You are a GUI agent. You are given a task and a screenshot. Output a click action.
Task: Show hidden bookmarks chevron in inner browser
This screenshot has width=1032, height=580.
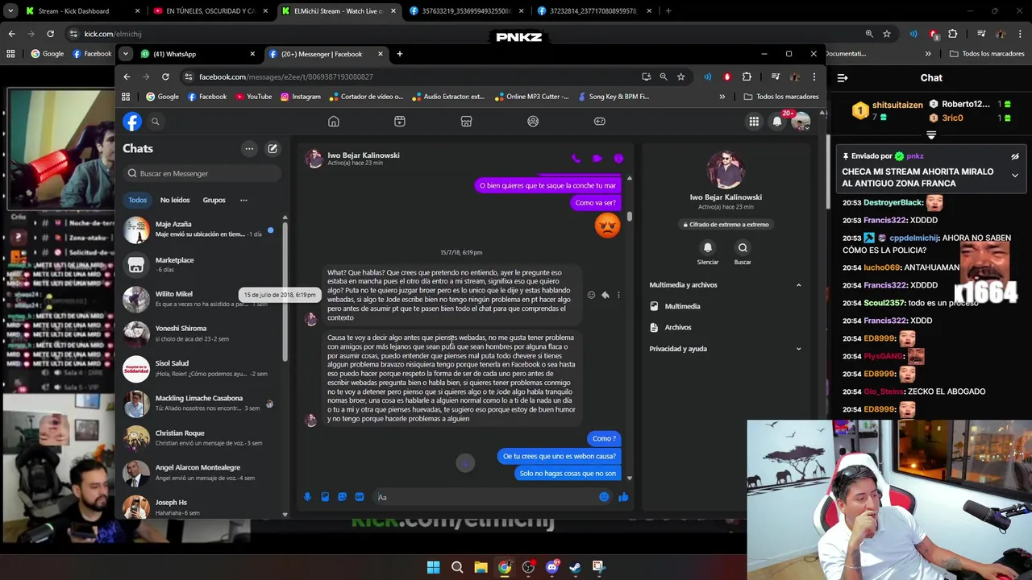(x=722, y=97)
